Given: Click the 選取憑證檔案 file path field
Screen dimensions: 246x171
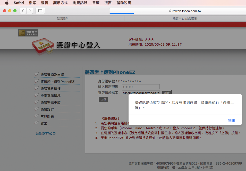Looking at the screenshot, I should point(141,93).
